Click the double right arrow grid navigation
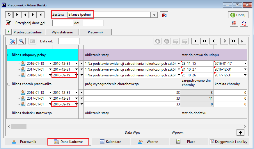 coord(233,41)
